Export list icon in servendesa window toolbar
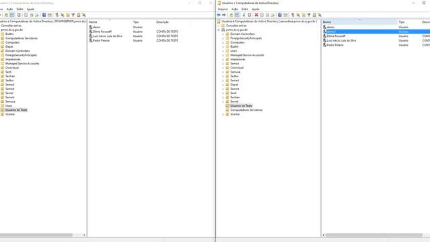The height and width of the screenshot is (242, 430). click(273, 15)
